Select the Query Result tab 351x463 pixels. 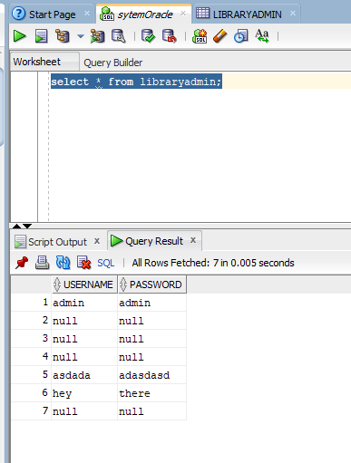(154, 241)
